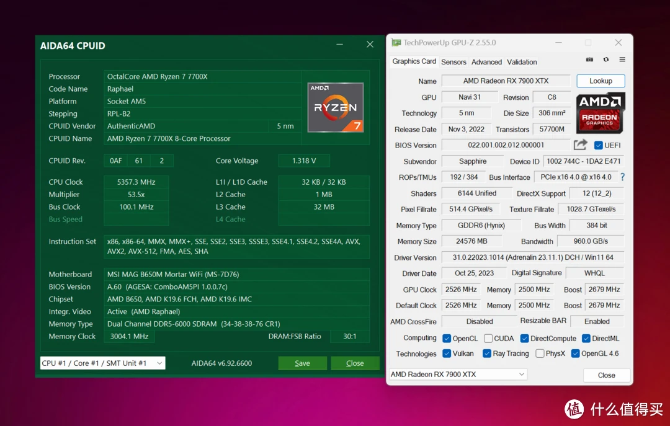Click the GPU-Z screenshot camera icon
This screenshot has width=670, height=426.
589,60
